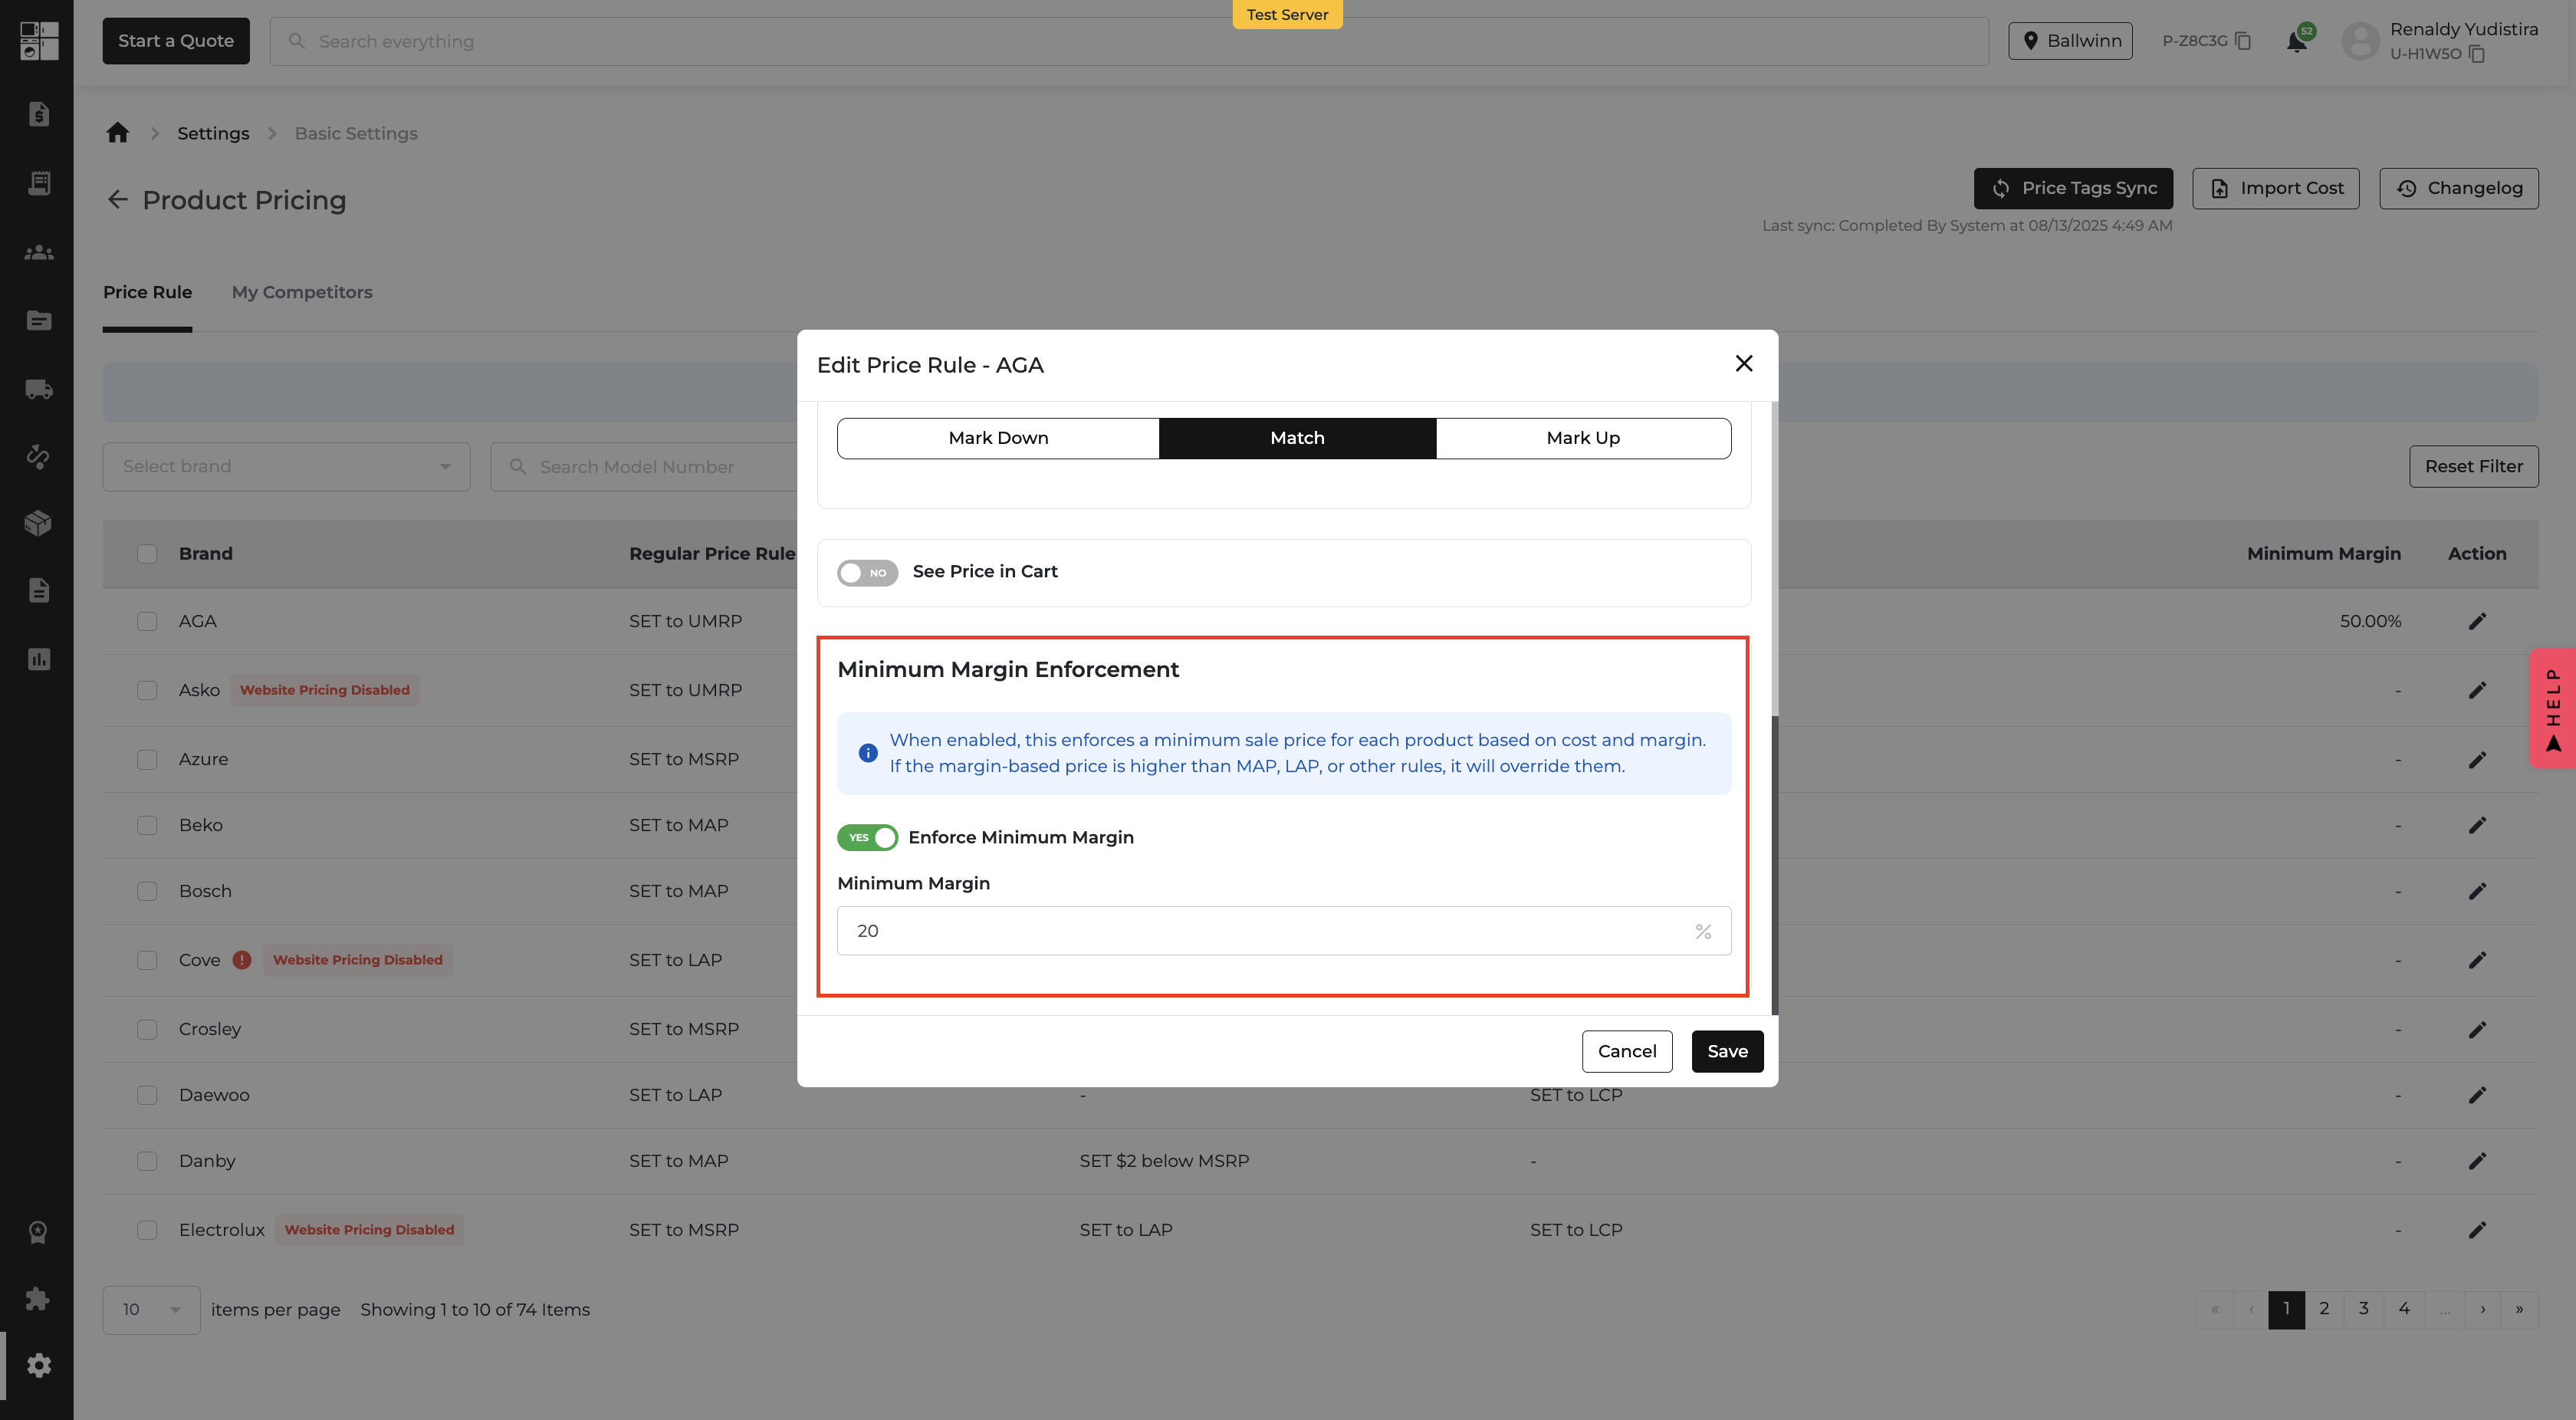2576x1420 pixels.
Task: Open the invoice dollar icon in the sidebar
Action: tap(39, 114)
